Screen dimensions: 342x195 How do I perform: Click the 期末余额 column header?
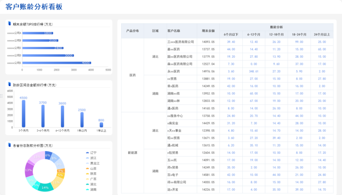coord(208,31)
